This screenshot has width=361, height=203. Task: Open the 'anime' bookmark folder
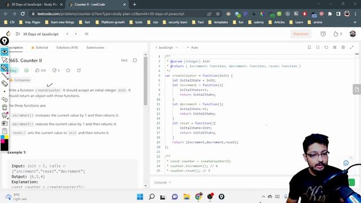tap(315, 23)
